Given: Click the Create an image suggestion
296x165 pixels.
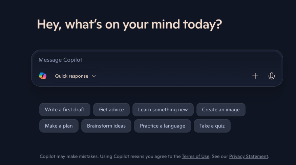Looking at the screenshot, I should tap(221, 110).
